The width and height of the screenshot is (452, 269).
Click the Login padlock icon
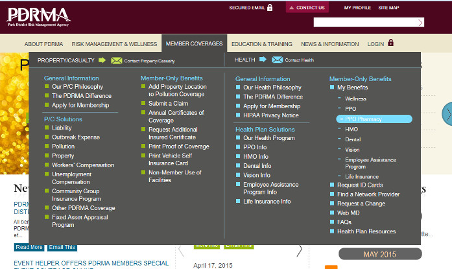point(390,43)
